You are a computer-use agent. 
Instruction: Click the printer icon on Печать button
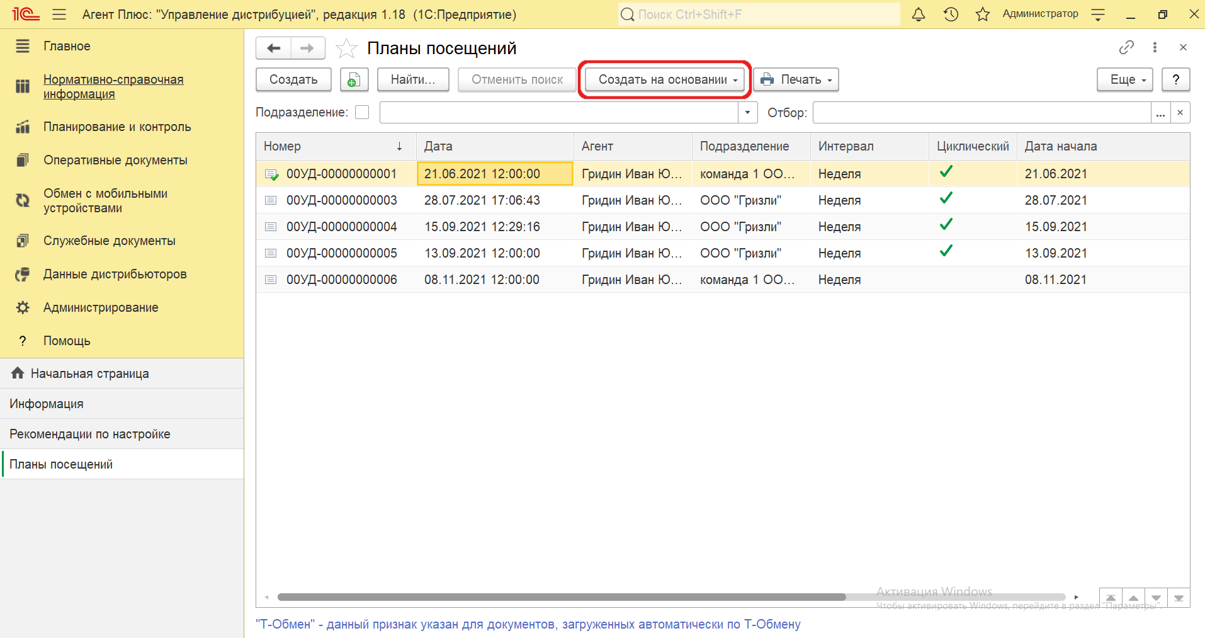coord(767,79)
